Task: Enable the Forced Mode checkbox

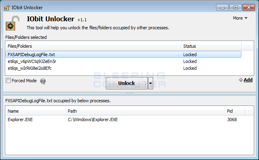Action: click(x=8, y=81)
